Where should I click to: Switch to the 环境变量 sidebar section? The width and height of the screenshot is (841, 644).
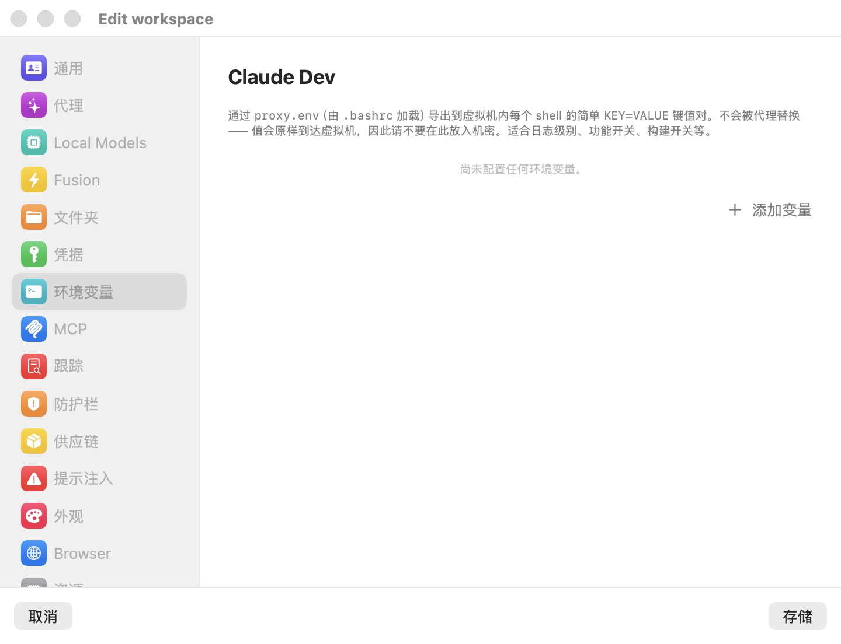99,292
